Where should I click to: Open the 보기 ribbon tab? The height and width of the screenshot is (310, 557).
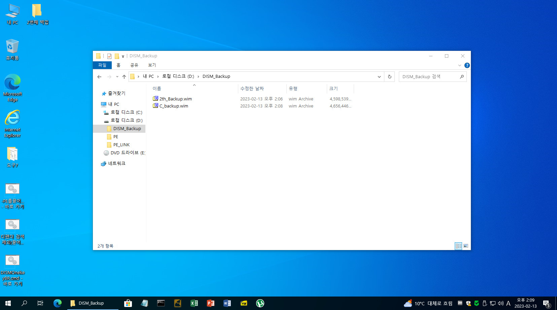point(152,65)
